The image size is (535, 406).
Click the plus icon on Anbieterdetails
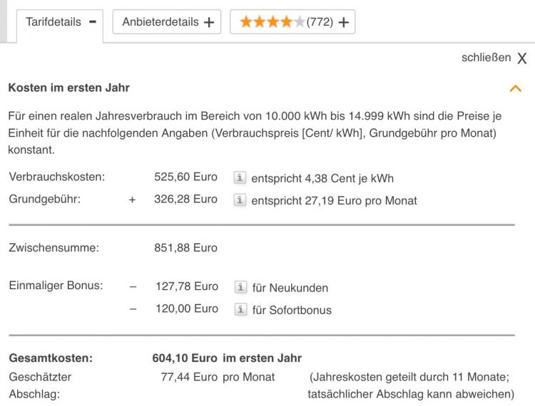(209, 23)
